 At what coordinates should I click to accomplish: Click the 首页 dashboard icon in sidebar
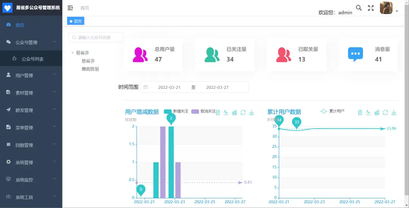pos(8,25)
